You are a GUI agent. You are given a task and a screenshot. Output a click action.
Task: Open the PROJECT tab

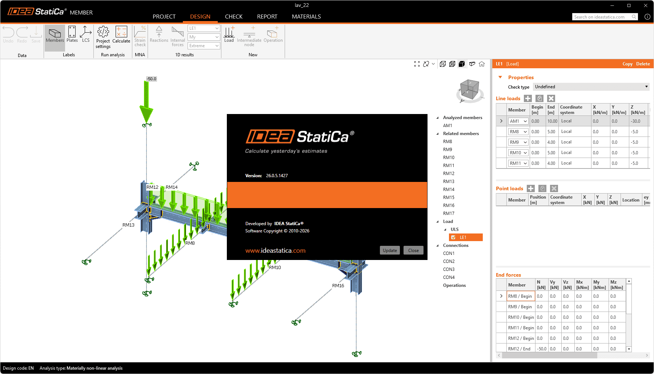pyautogui.click(x=164, y=17)
